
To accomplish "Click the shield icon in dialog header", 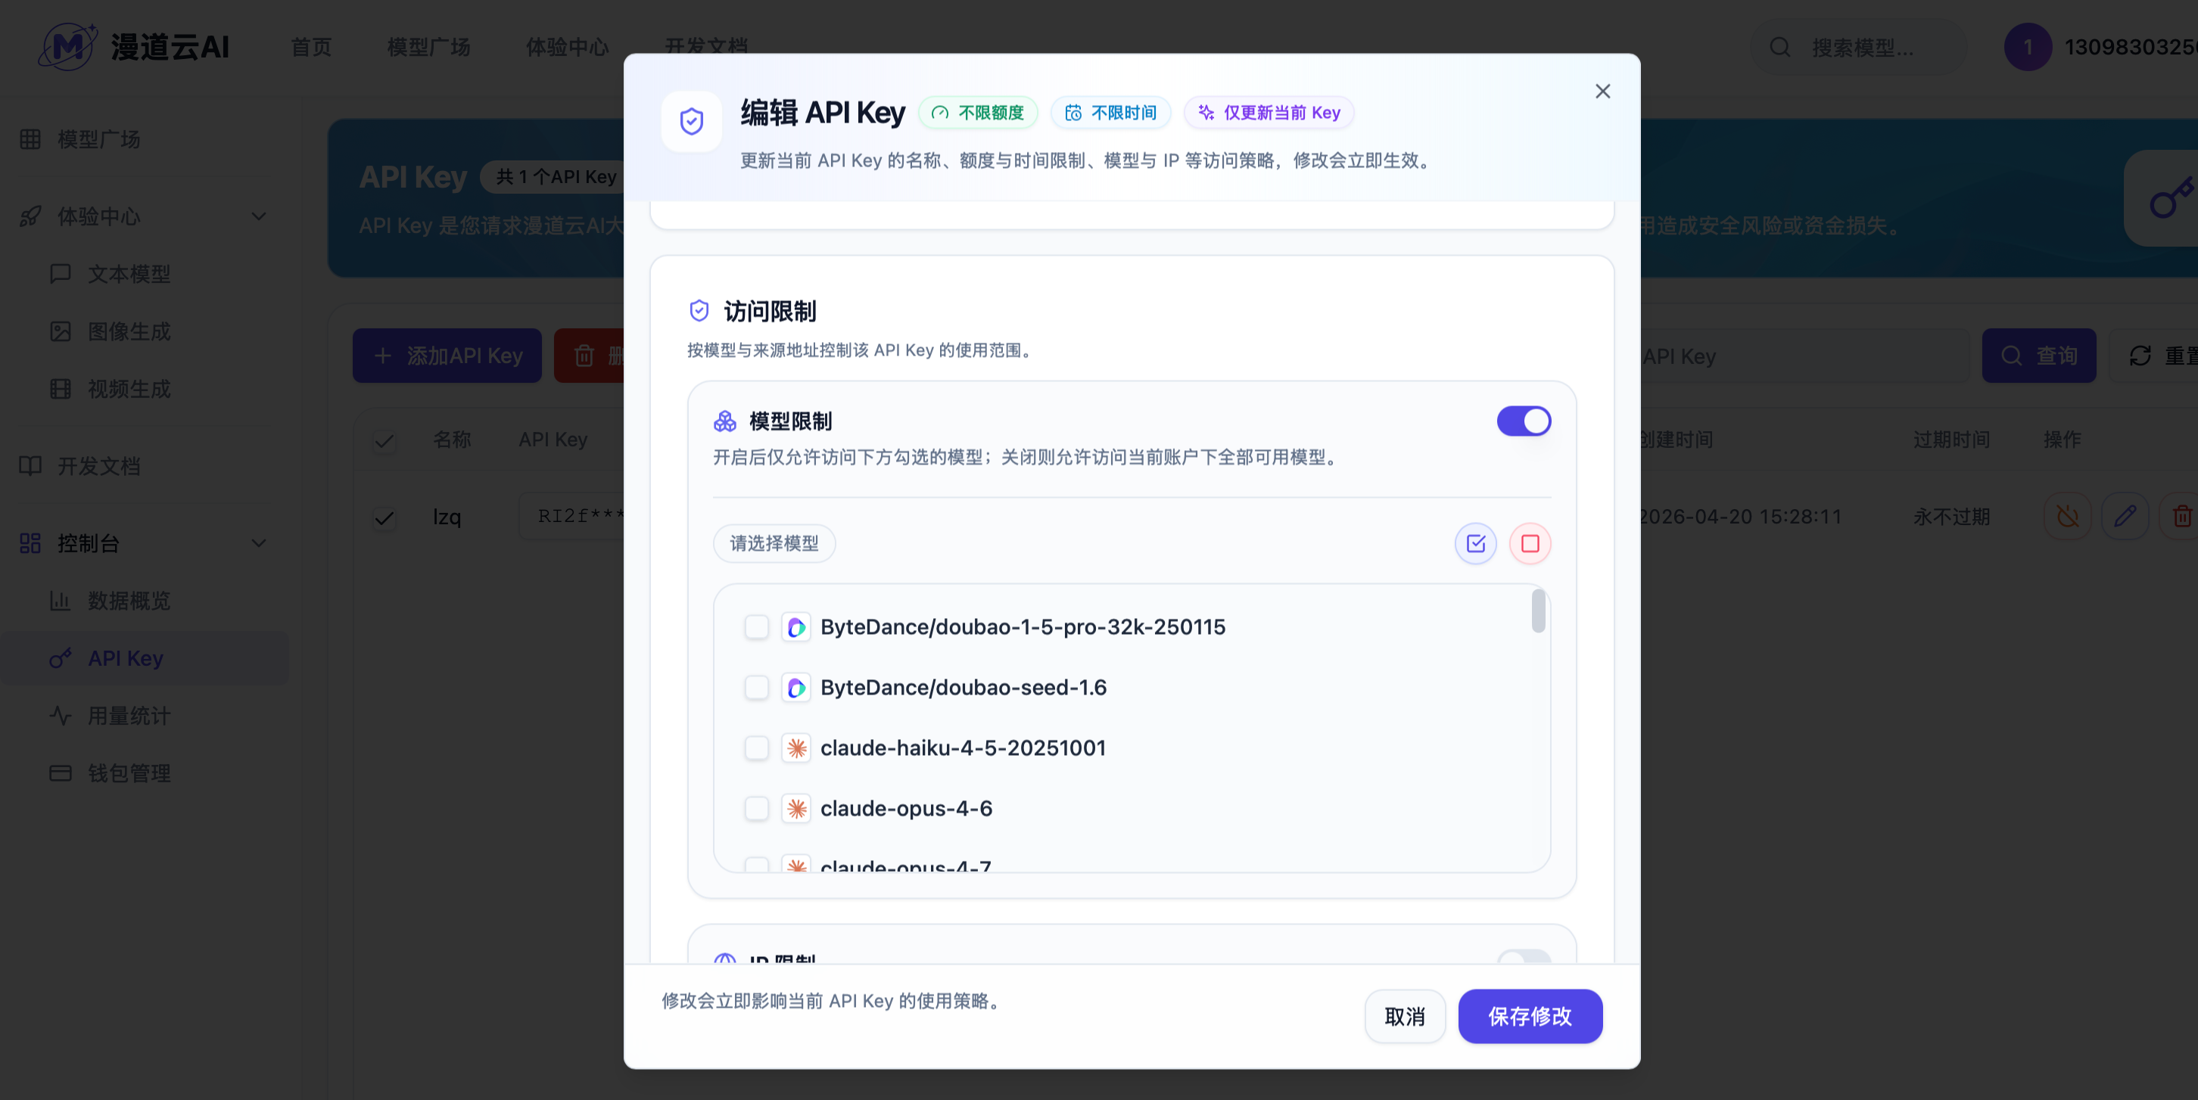I will coord(691,121).
